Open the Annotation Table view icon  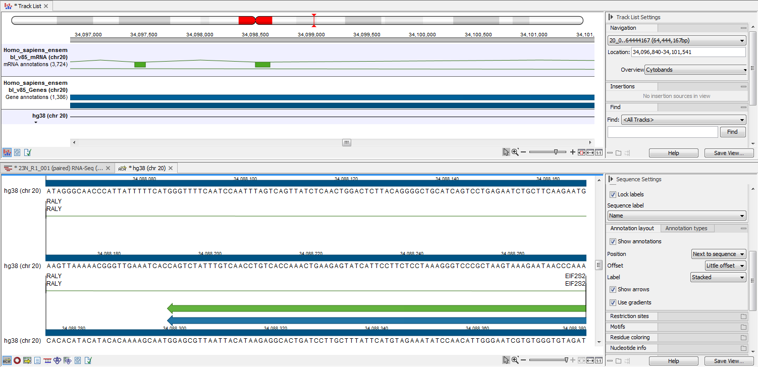[x=27, y=360]
